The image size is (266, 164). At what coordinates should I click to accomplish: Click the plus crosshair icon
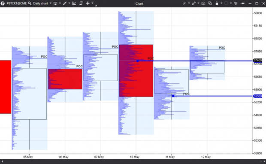88,3
